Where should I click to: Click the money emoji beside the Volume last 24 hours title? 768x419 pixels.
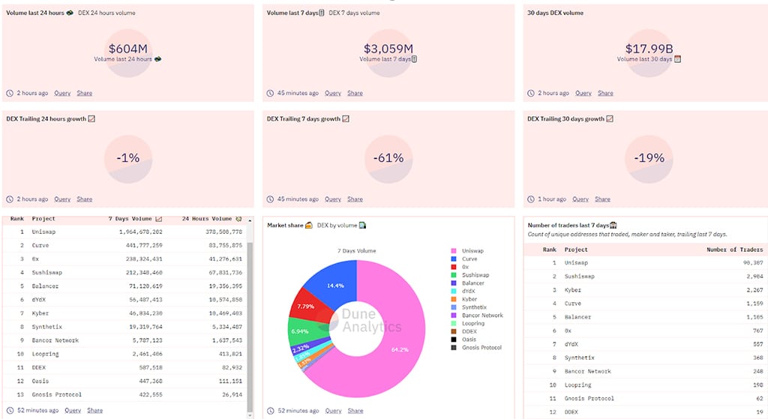click(x=70, y=13)
